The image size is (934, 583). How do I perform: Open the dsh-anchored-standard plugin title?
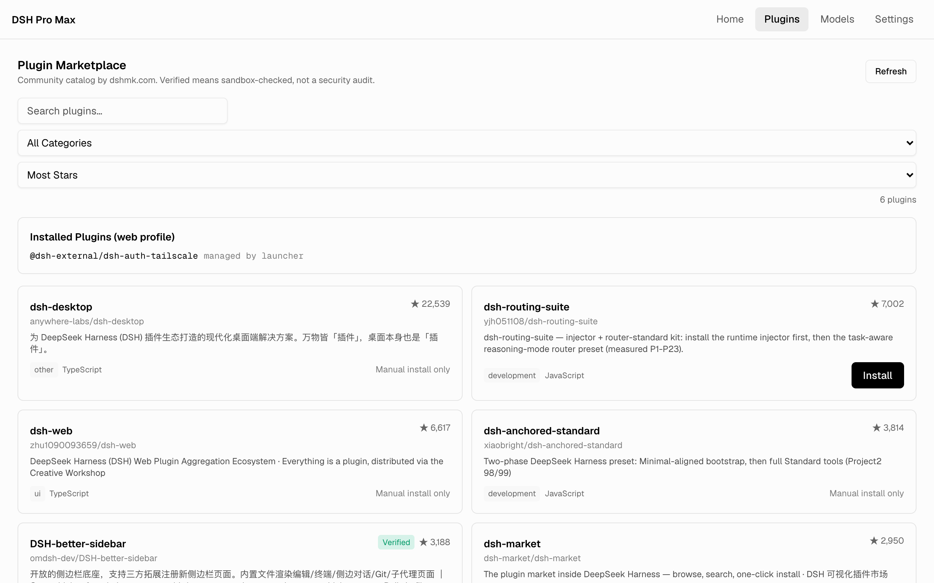coord(541,431)
